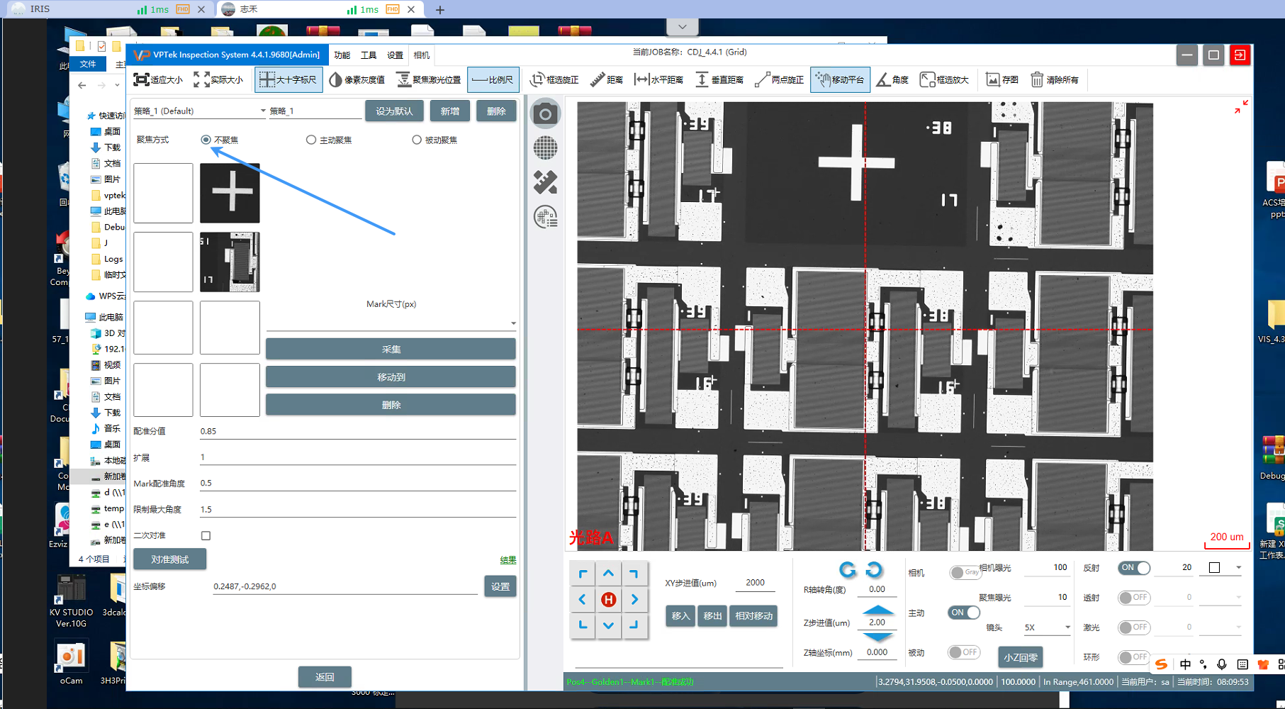Open the 文件 tab in File Explorer
The width and height of the screenshot is (1285, 709).
coord(88,64)
